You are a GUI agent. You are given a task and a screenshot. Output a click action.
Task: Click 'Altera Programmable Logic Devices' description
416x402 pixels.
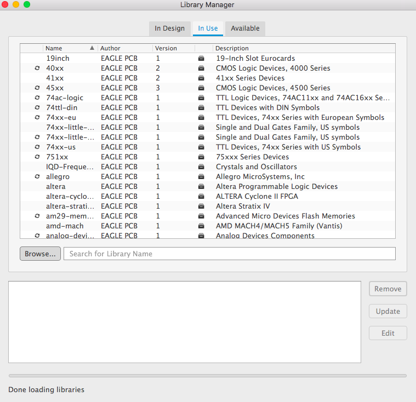coord(277,186)
